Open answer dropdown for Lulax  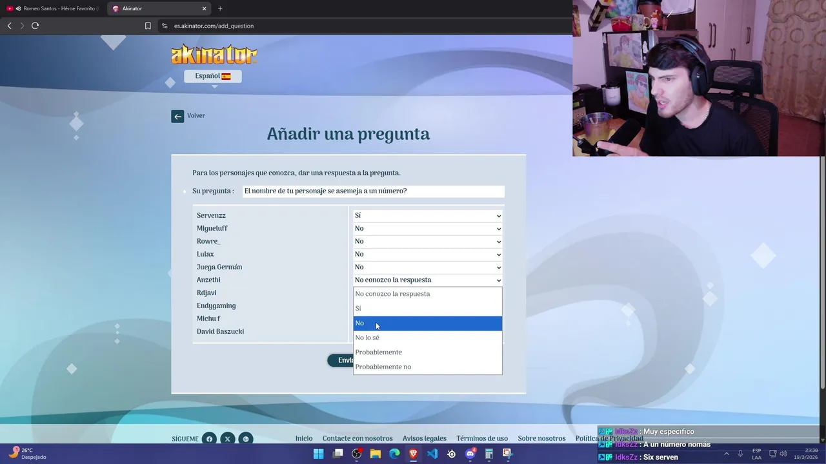(427, 255)
